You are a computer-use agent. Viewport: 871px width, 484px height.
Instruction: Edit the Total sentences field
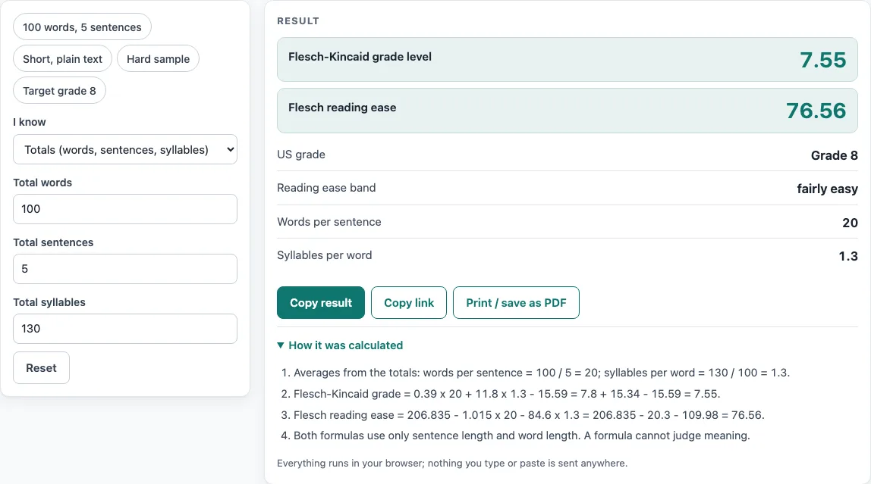(x=125, y=269)
